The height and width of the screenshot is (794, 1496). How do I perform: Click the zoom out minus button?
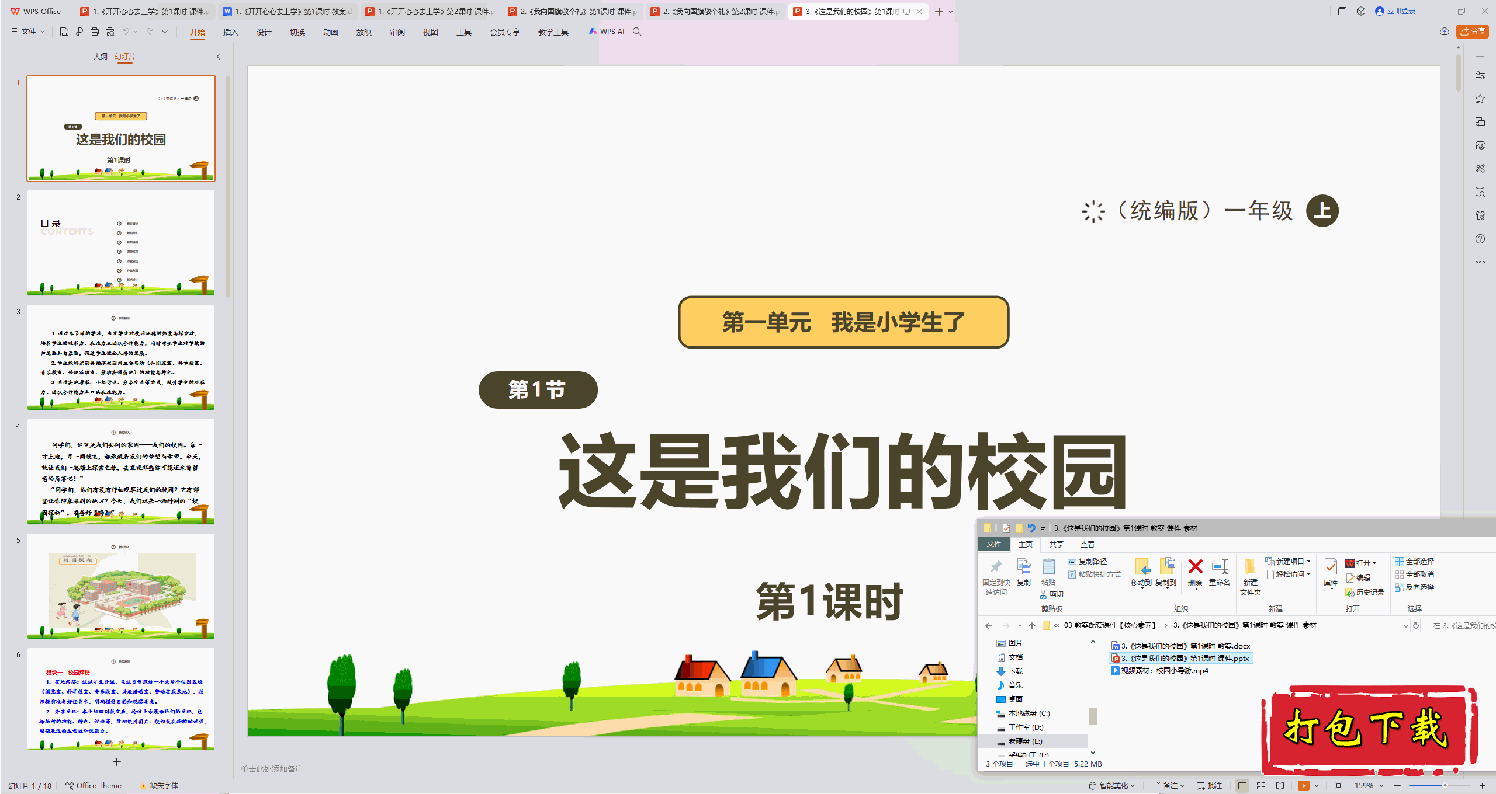1397,786
